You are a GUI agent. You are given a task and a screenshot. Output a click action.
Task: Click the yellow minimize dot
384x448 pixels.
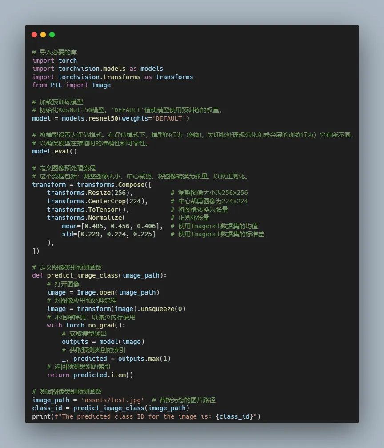pos(43,35)
